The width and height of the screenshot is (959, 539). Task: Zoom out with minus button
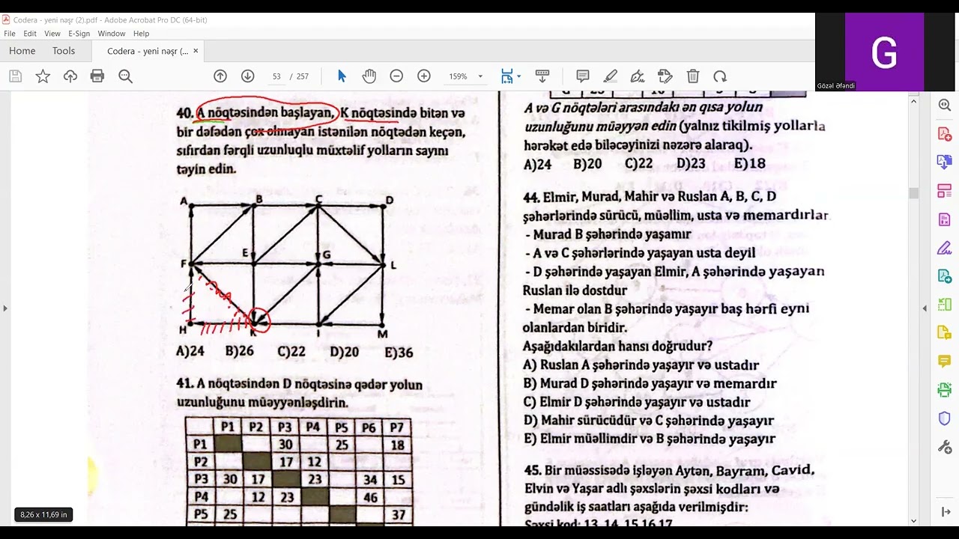(x=396, y=76)
